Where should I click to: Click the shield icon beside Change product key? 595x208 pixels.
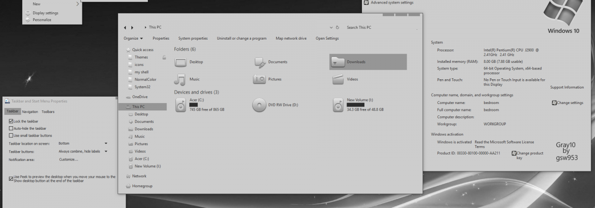pos(514,153)
